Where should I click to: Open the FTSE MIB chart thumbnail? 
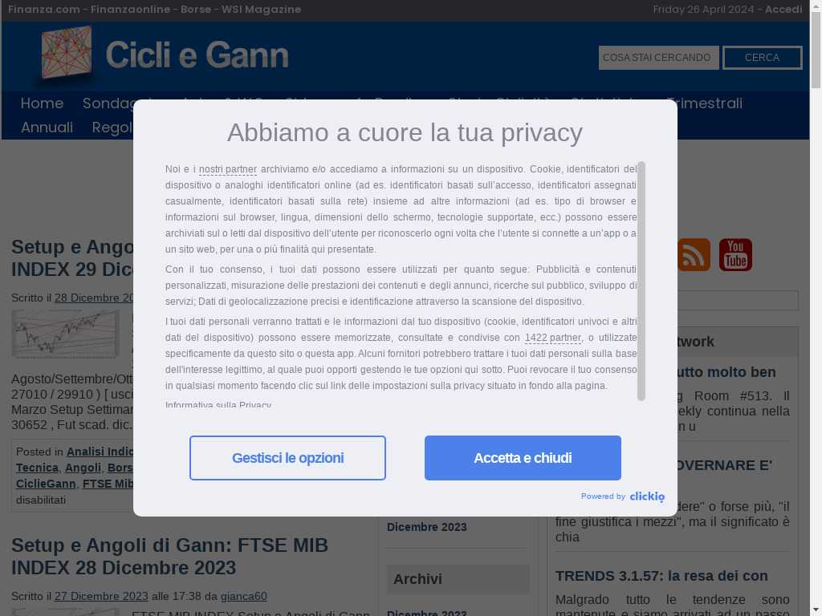(66, 334)
